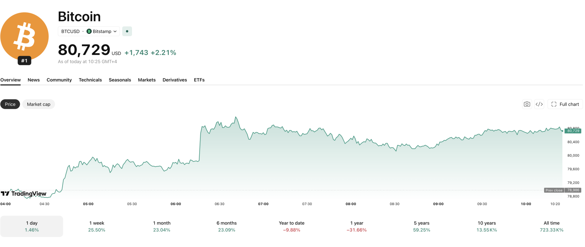The height and width of the screenshot is (247, 585).
Task: Click the orange Bitcoin logo
Action: 24,36
